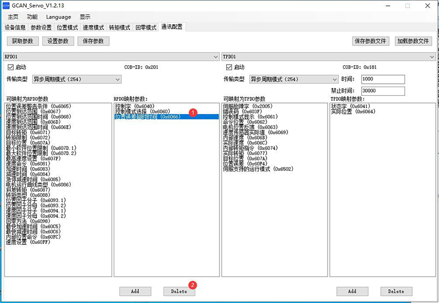Open the 功能 menu
This screenshot has width=439, height=303.
(32, 17)
